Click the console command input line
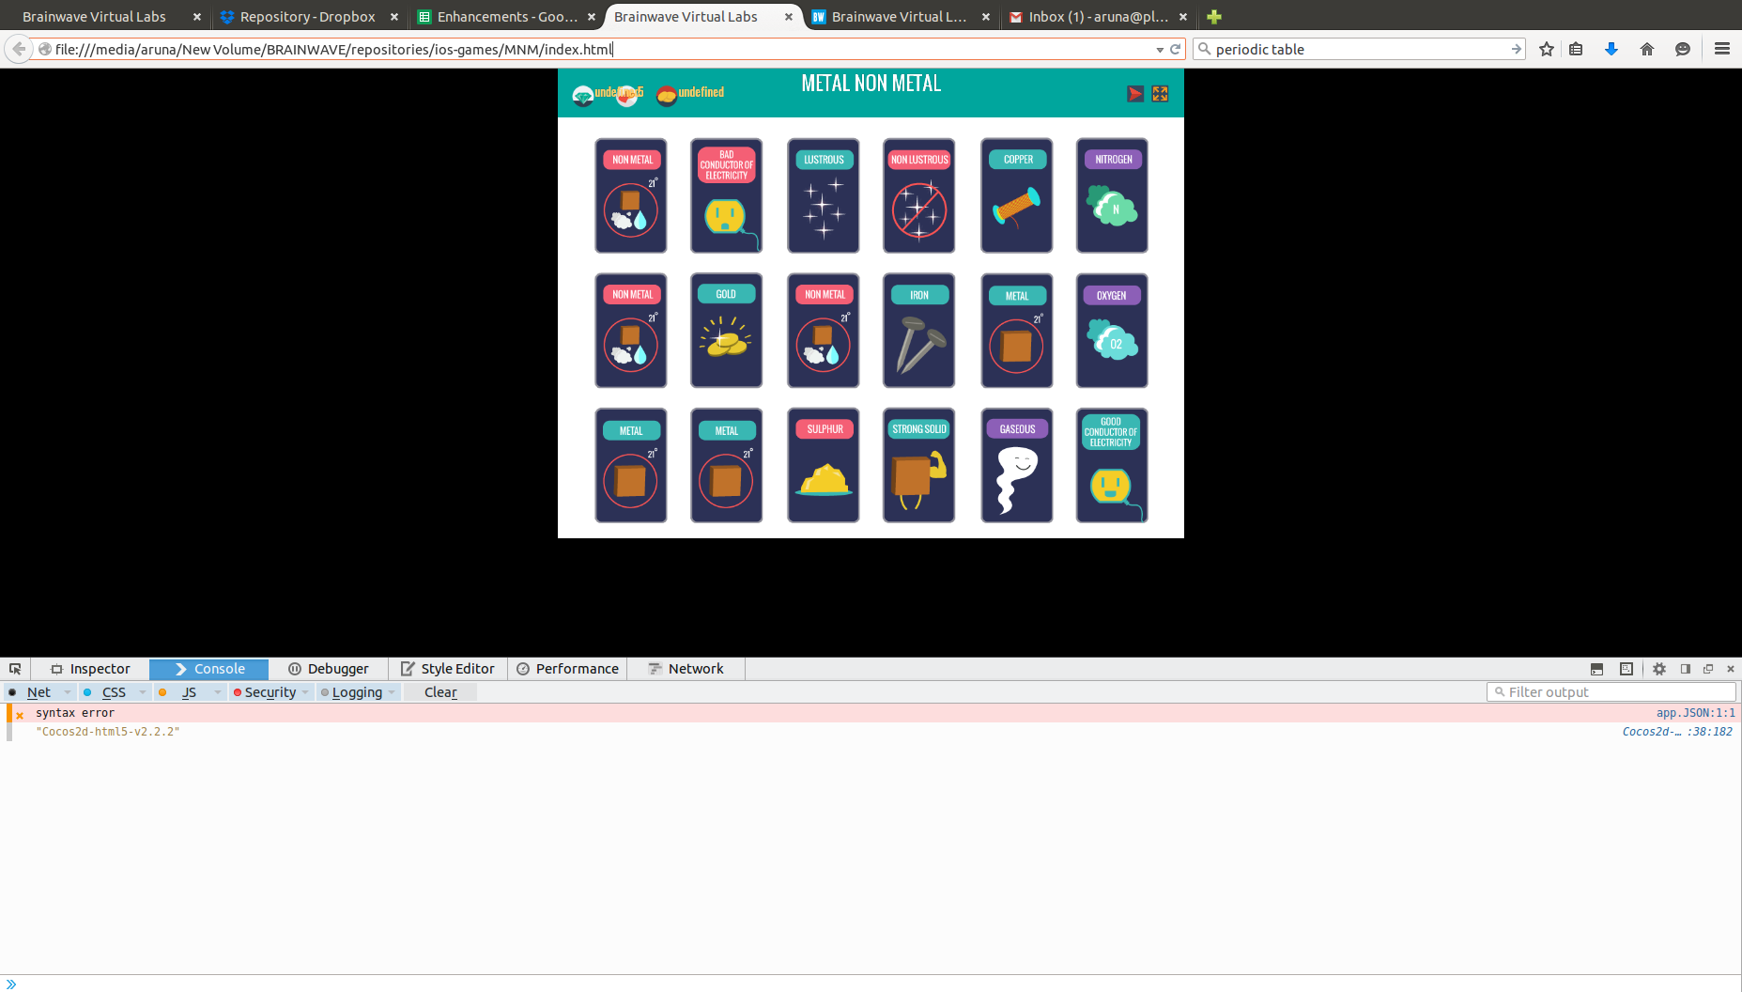The width and height of the screenshot is (1742, 992). coord(871,984)
